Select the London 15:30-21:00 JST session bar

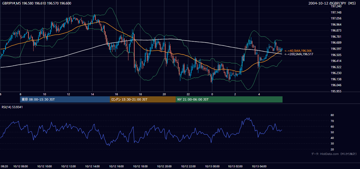143,99
